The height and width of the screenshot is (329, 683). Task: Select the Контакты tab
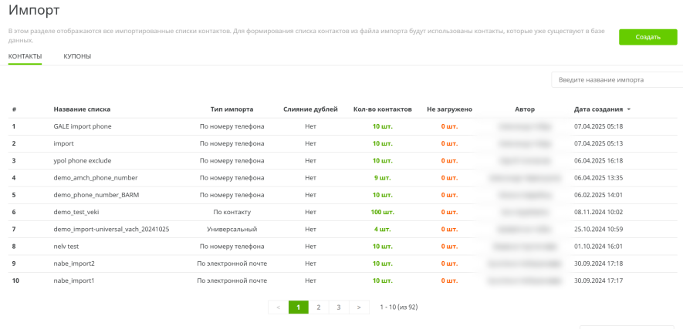point(25,57)
